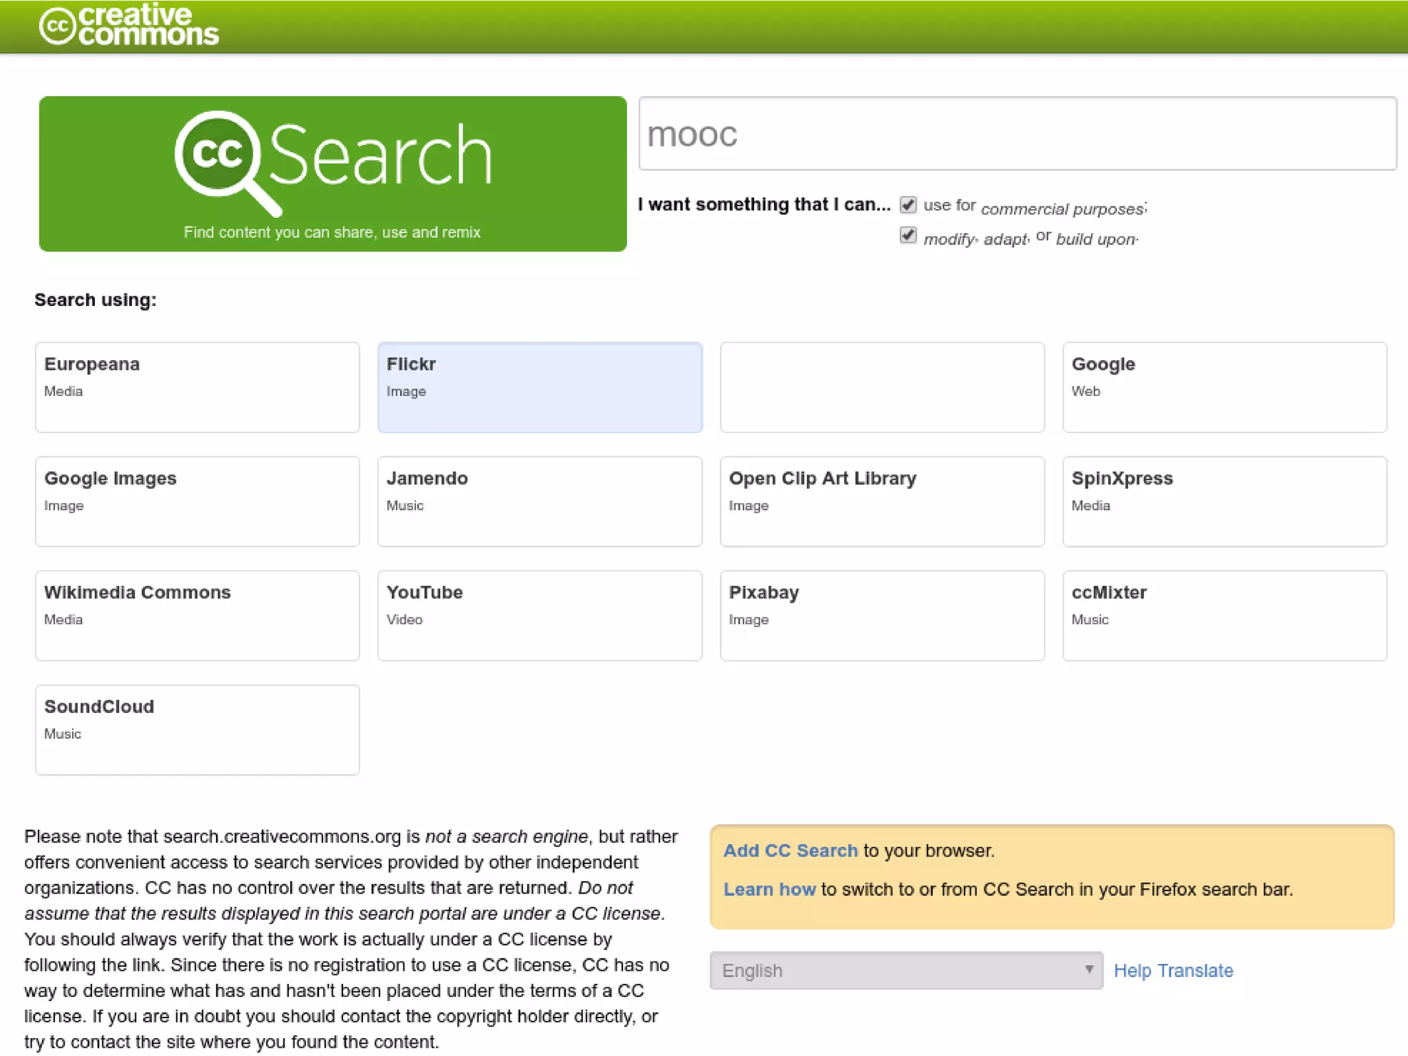The height and width of the screenshot is (1056, 1408).
Task: Choose the Pixabay Image source
Action: (882, 615)
